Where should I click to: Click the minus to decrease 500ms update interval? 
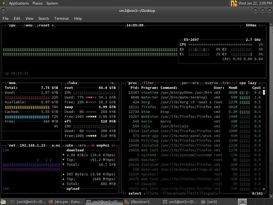243,25
